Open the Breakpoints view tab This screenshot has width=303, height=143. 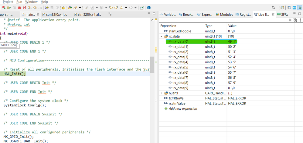coord(187,15)
